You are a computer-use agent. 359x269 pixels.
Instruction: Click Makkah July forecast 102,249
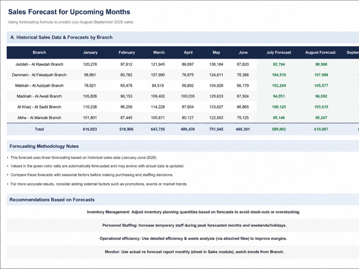279,86
